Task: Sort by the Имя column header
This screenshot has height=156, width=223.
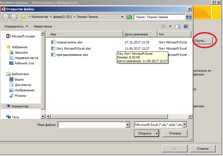Action: tap(84, 34)
